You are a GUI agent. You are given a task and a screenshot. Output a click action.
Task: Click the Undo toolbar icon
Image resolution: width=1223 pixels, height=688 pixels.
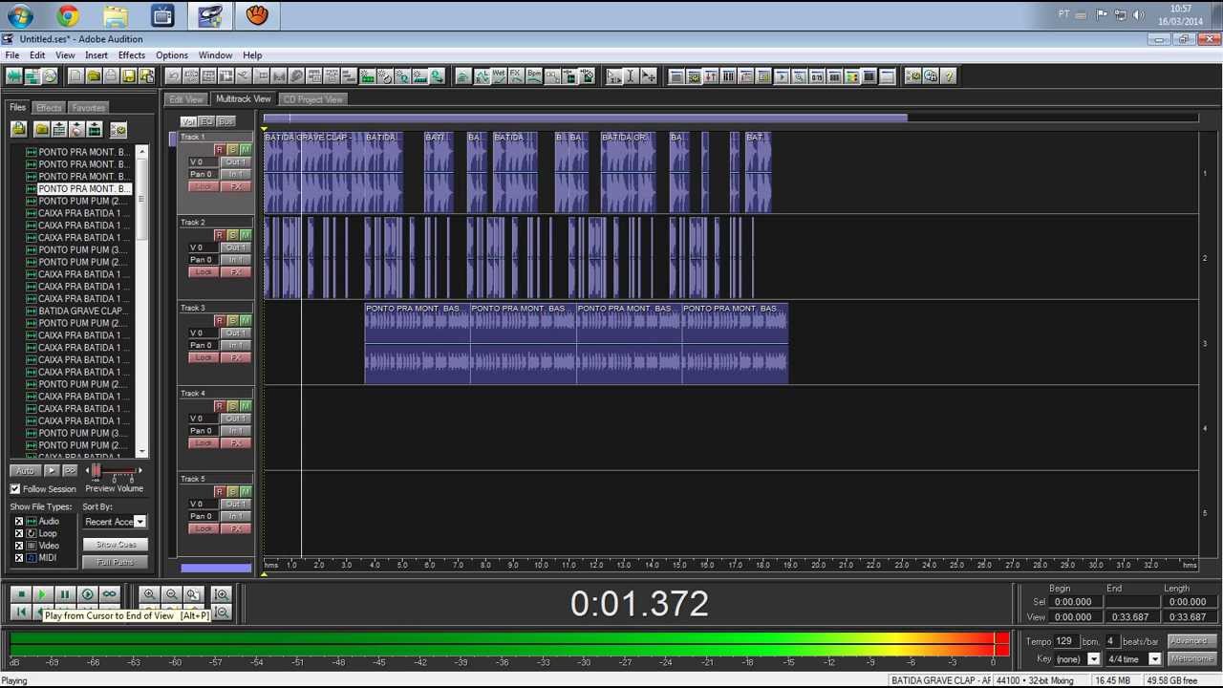click(173, 76)
